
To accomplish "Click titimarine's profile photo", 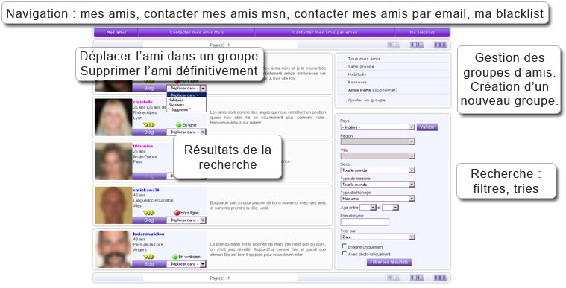I will click(113, 161).
